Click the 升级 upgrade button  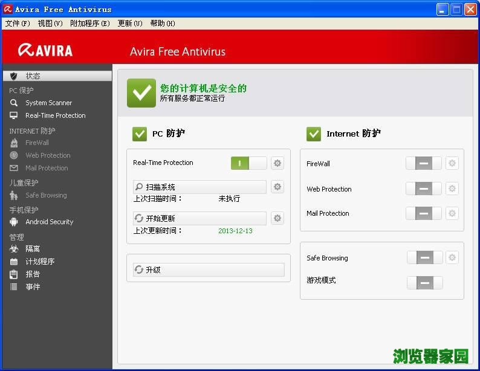[209, 269]
